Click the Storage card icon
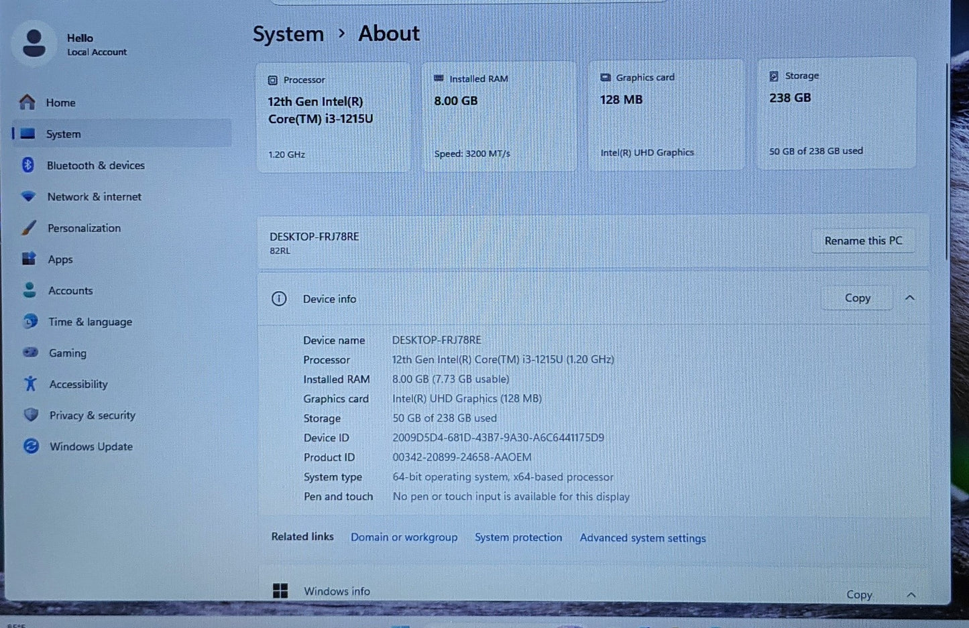 click(x=773, y=76)
